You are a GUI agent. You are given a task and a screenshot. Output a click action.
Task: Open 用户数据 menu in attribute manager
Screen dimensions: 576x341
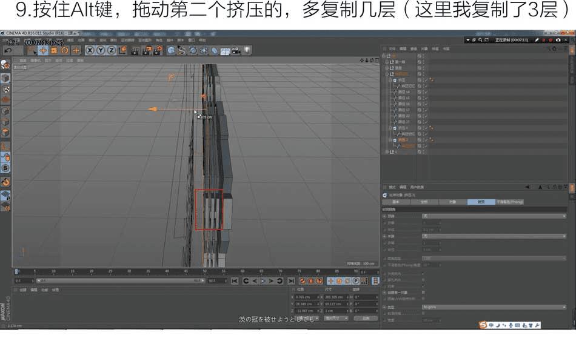click(x=417, y=187)
